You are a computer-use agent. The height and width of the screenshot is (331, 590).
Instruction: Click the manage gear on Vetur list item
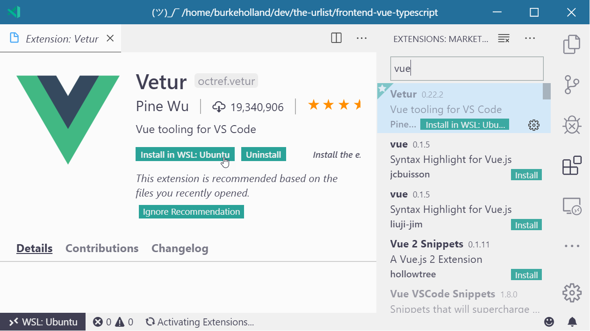pos(533,125)
